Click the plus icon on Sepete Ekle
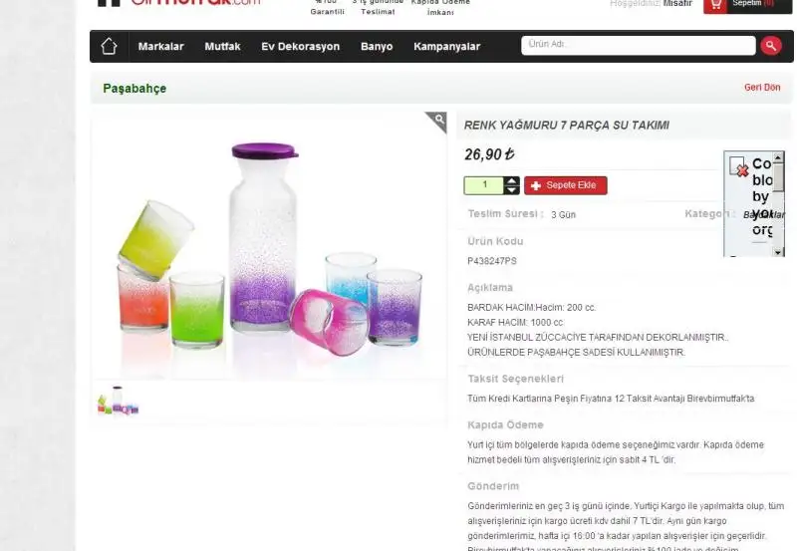Screen dimensions: 797x551 pos(535,186)
